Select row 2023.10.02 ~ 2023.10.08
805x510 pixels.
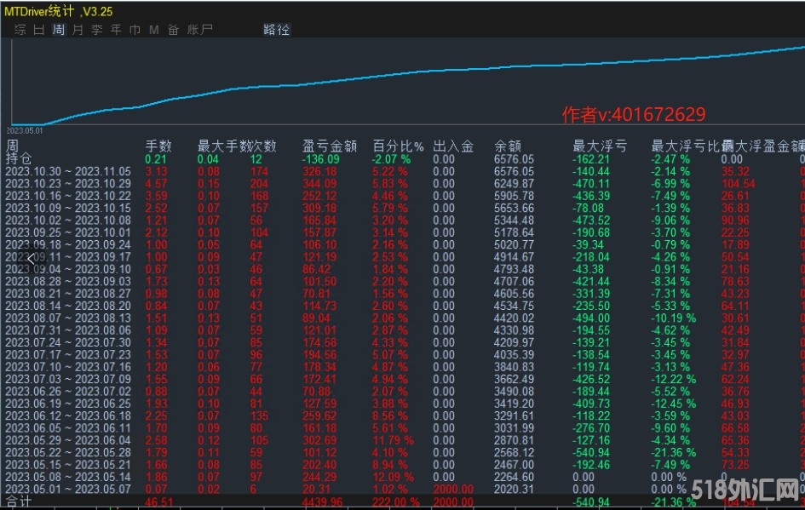pos(68,221)
